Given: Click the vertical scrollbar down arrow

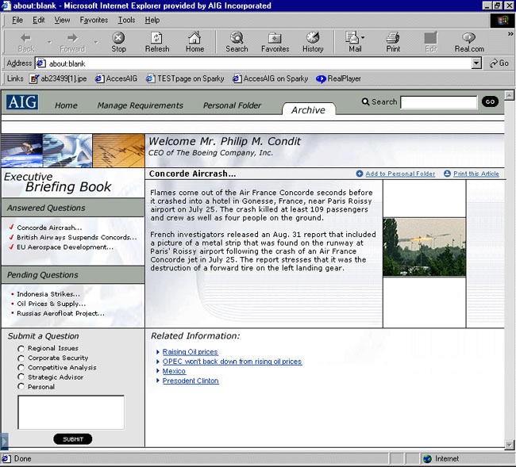Looking at the screenshot, I should pos(509,445).
